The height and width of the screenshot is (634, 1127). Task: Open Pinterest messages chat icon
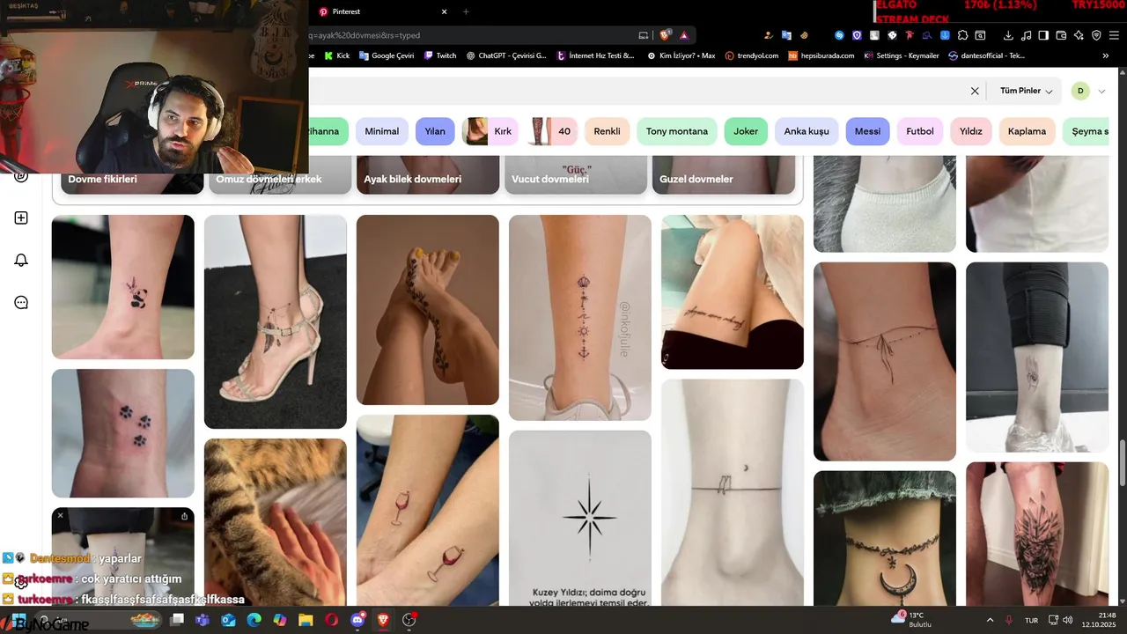click(x=21, y=302)
